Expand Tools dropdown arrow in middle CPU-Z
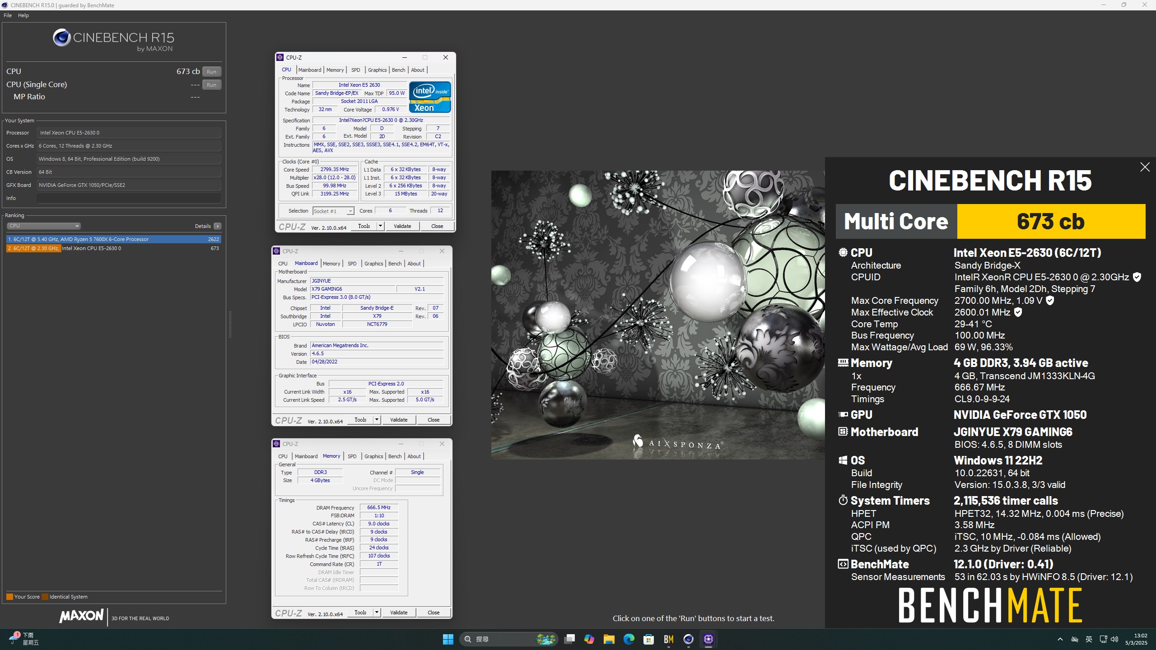This screenshot has height=650, width=1156. tap(377, 420)
